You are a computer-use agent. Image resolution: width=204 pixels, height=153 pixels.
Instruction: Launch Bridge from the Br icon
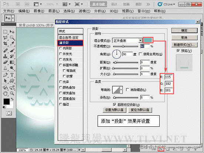(18, 4)
